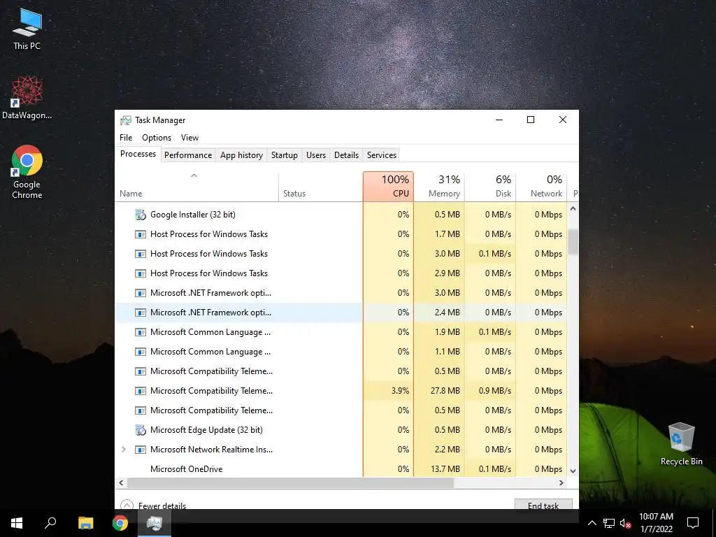Select the Recycle Bin desktop icon
716x537 pixels.
pos(681,444)
